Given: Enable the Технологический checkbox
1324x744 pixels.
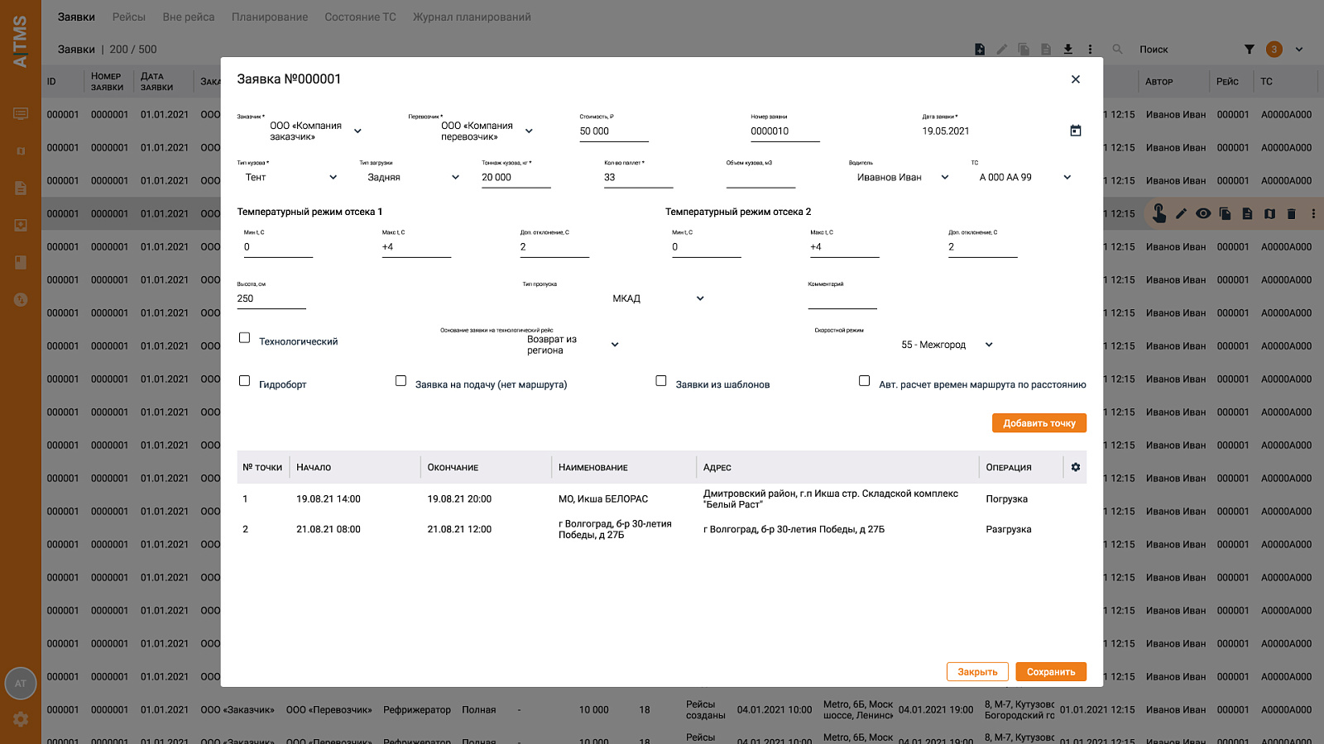Looking at the screenshot, I should (x=244, y=337).
